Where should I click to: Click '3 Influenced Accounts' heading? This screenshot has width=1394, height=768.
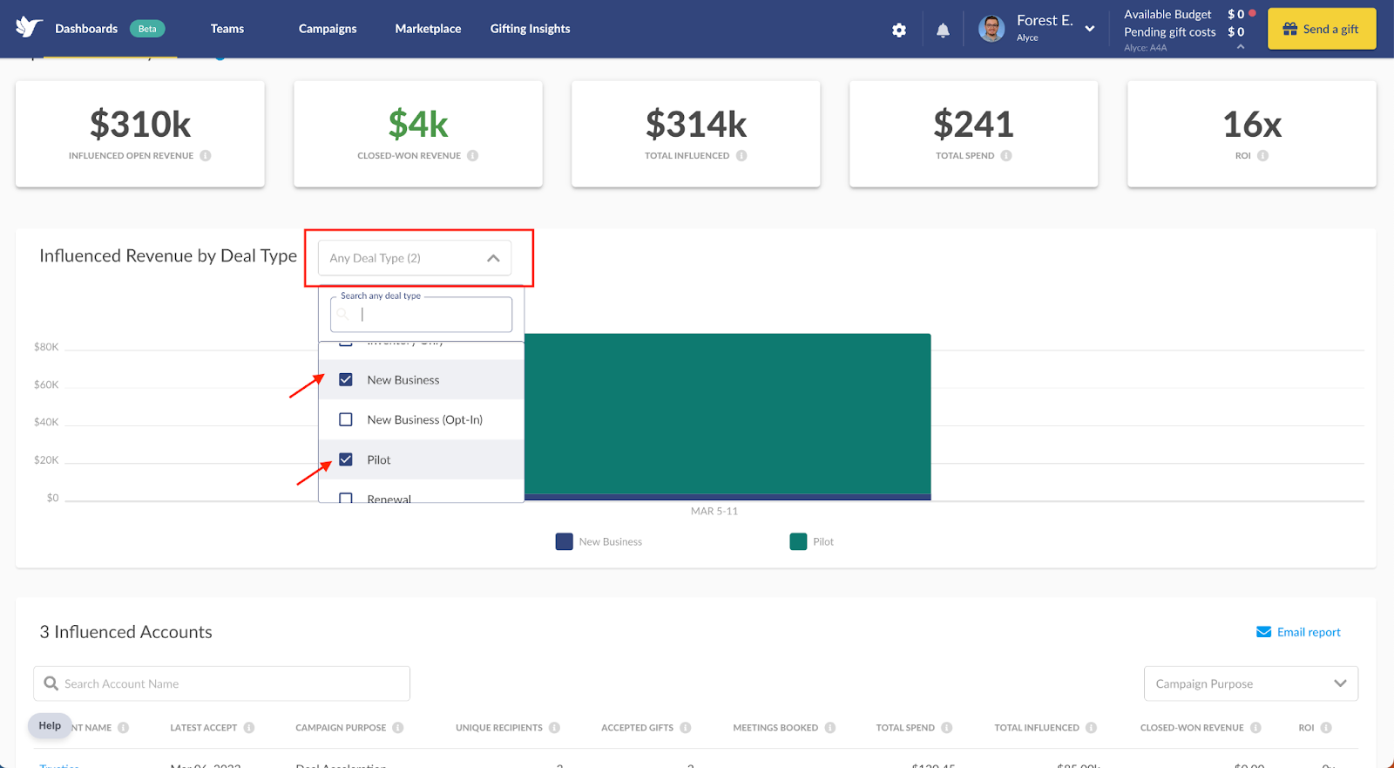coord(125,632)
